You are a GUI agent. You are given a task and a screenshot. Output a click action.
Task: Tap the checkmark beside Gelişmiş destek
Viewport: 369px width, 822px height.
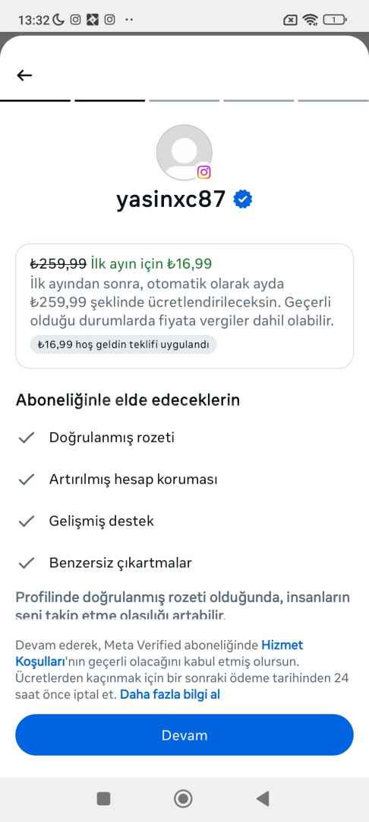(26, 521)
